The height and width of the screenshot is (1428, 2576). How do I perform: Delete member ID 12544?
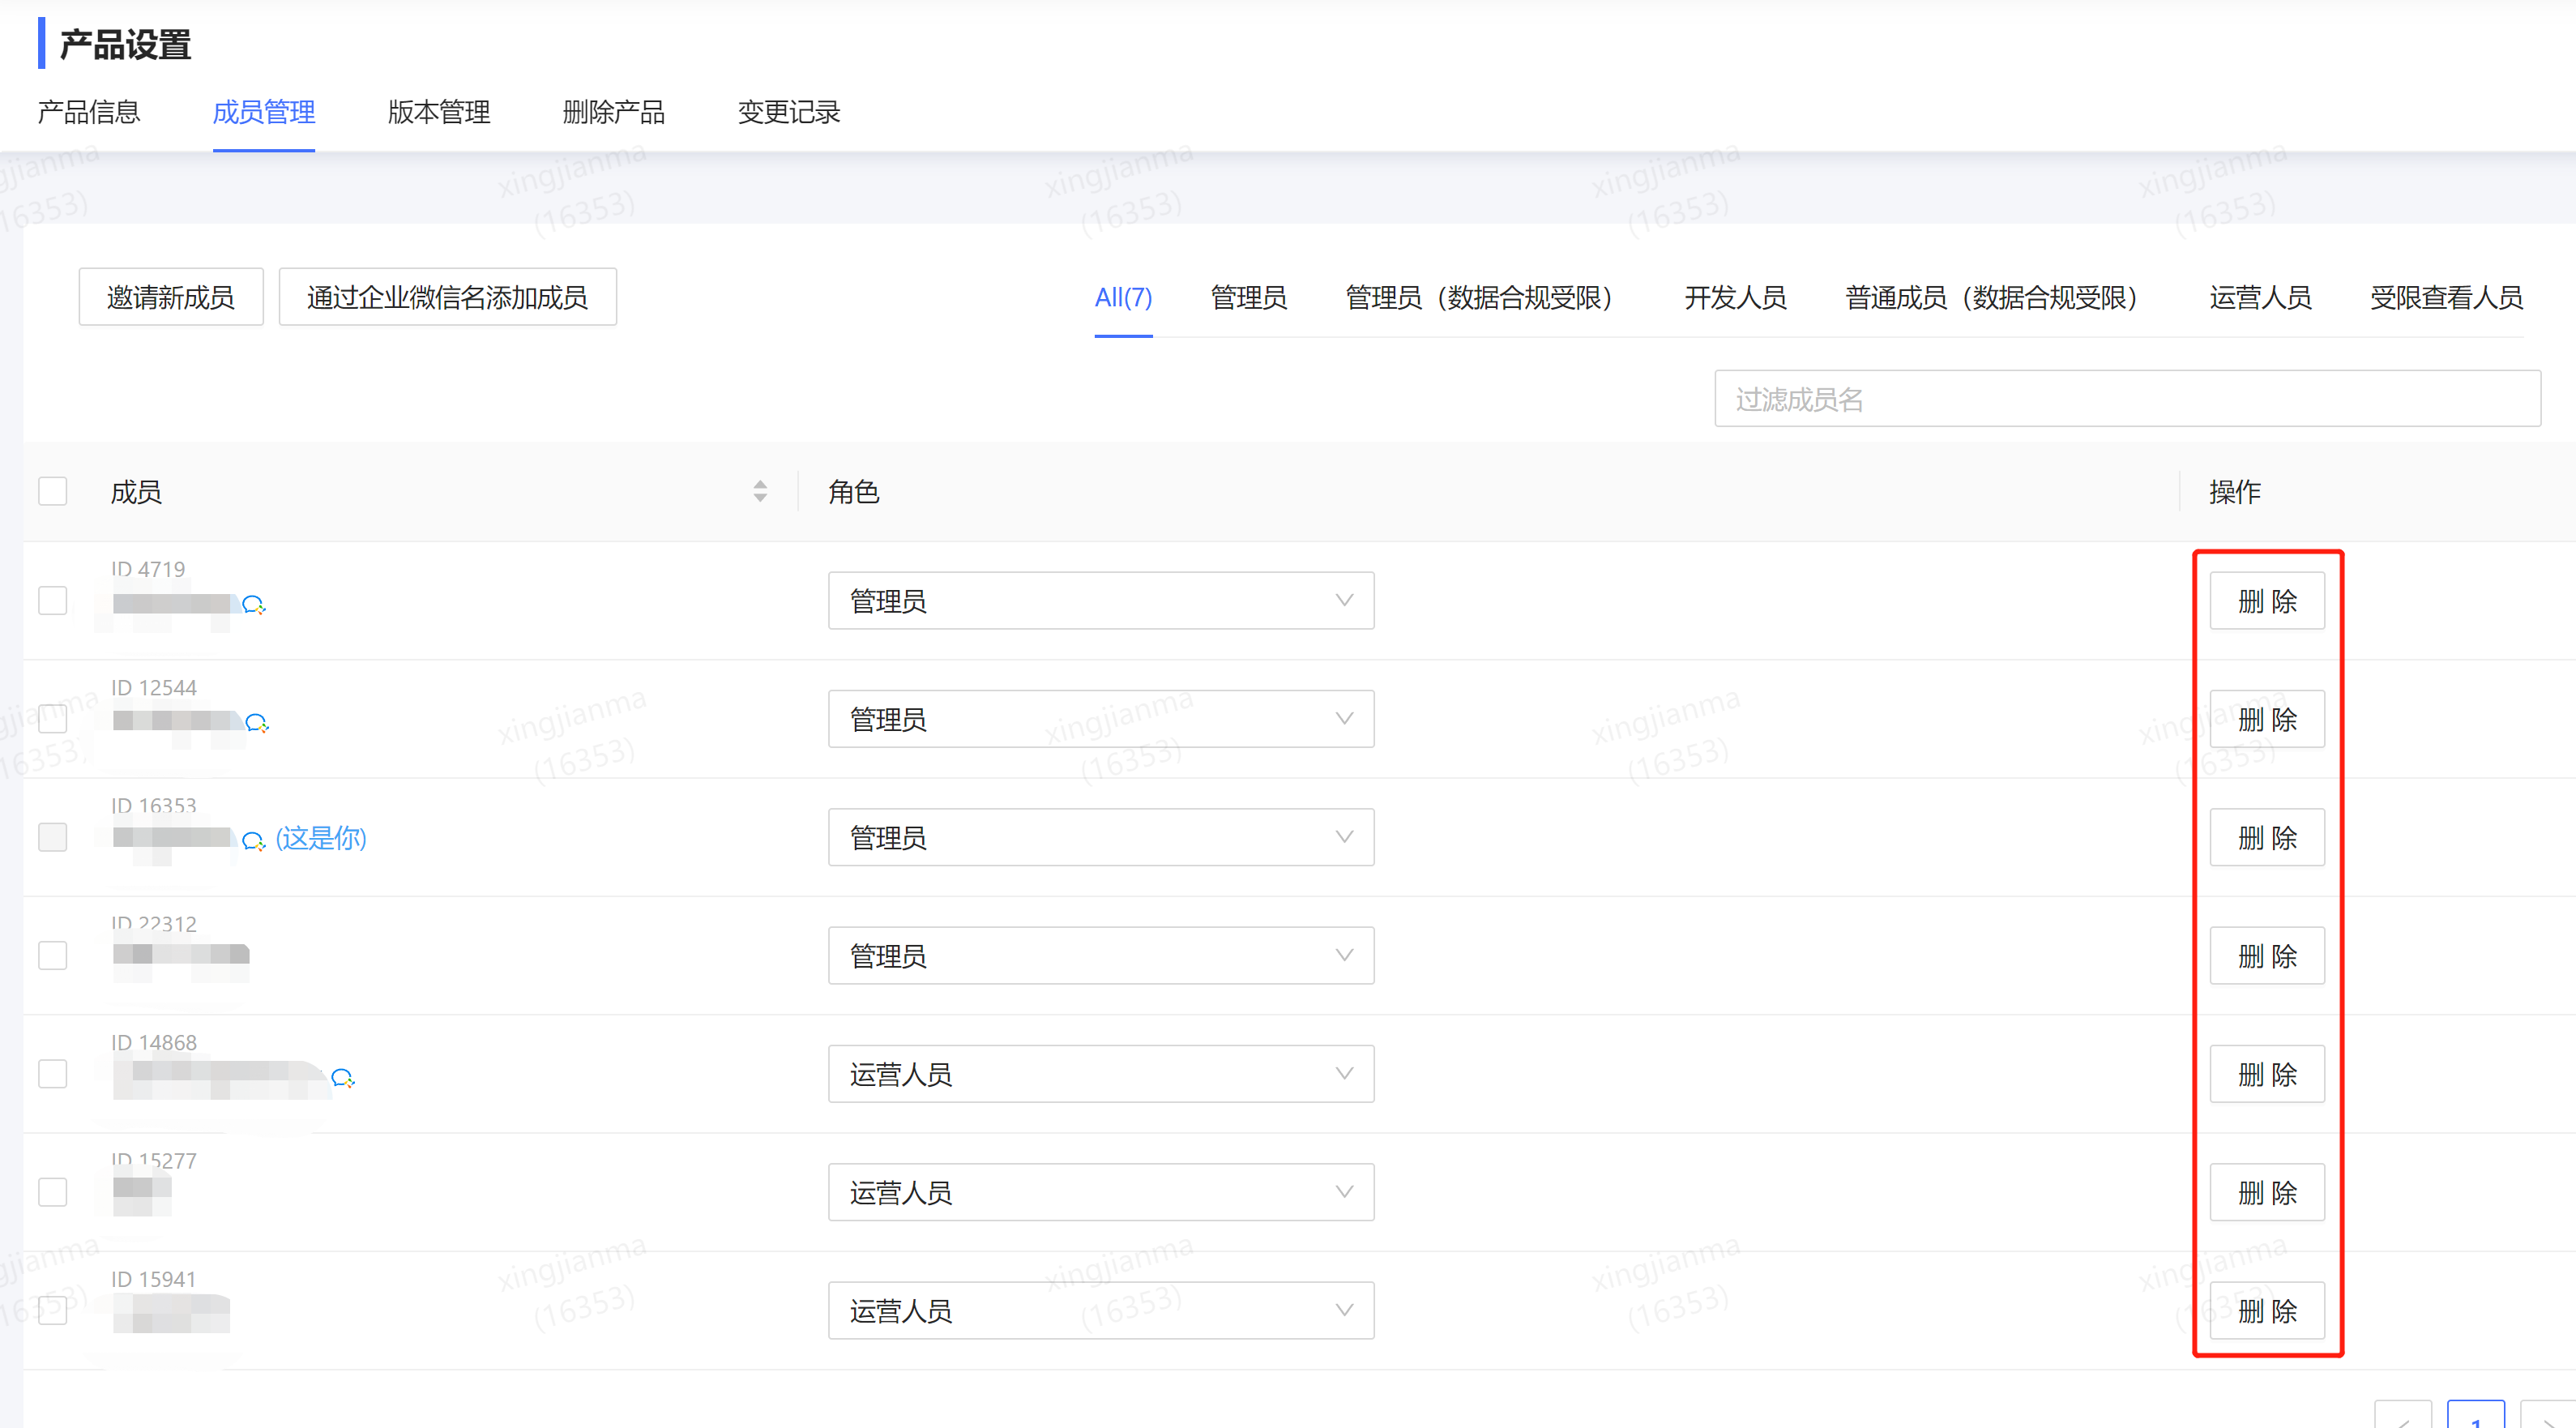coord(2267,719)
